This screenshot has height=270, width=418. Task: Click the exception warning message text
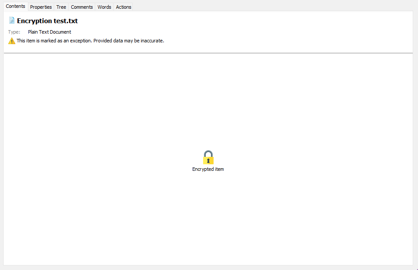[x=90, y=41]
